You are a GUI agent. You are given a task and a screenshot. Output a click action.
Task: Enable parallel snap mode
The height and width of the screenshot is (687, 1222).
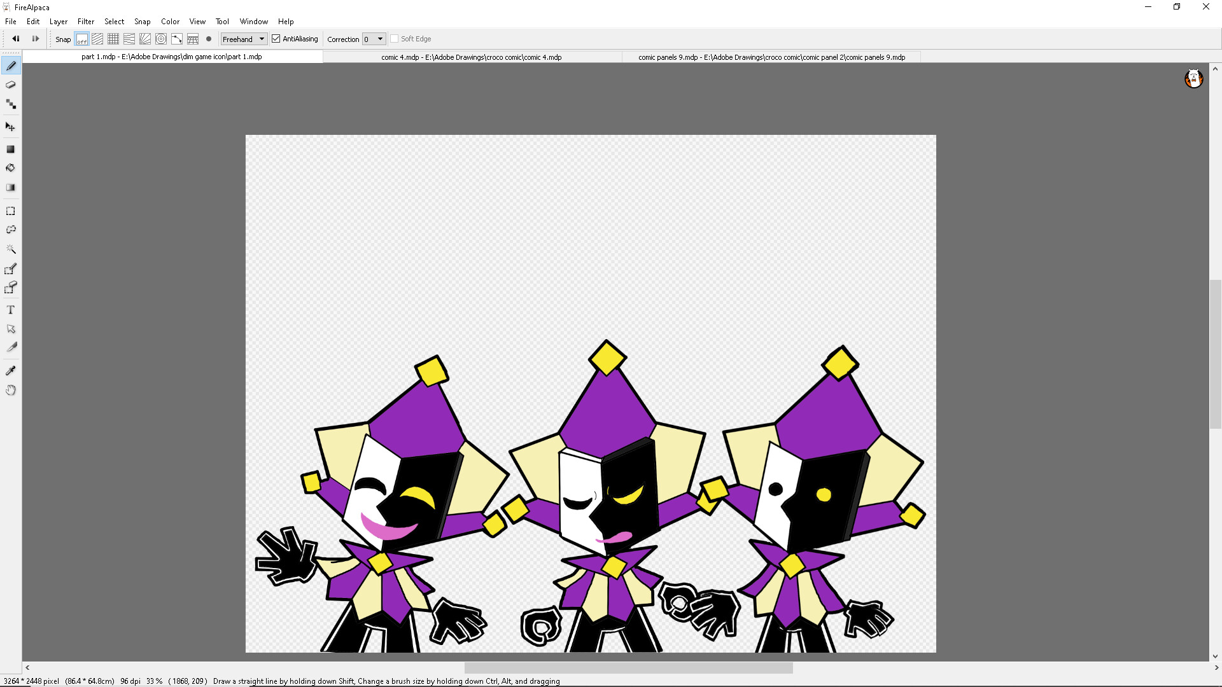[x=97, y=39]
